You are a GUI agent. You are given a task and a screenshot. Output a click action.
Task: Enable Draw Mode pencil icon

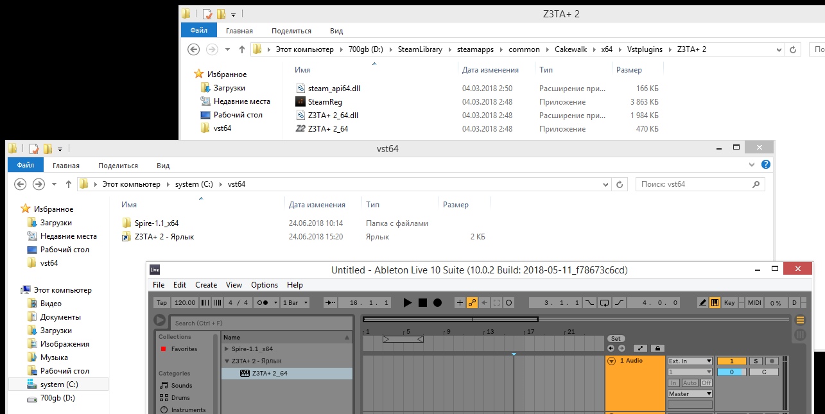click(x=702, y=302)
